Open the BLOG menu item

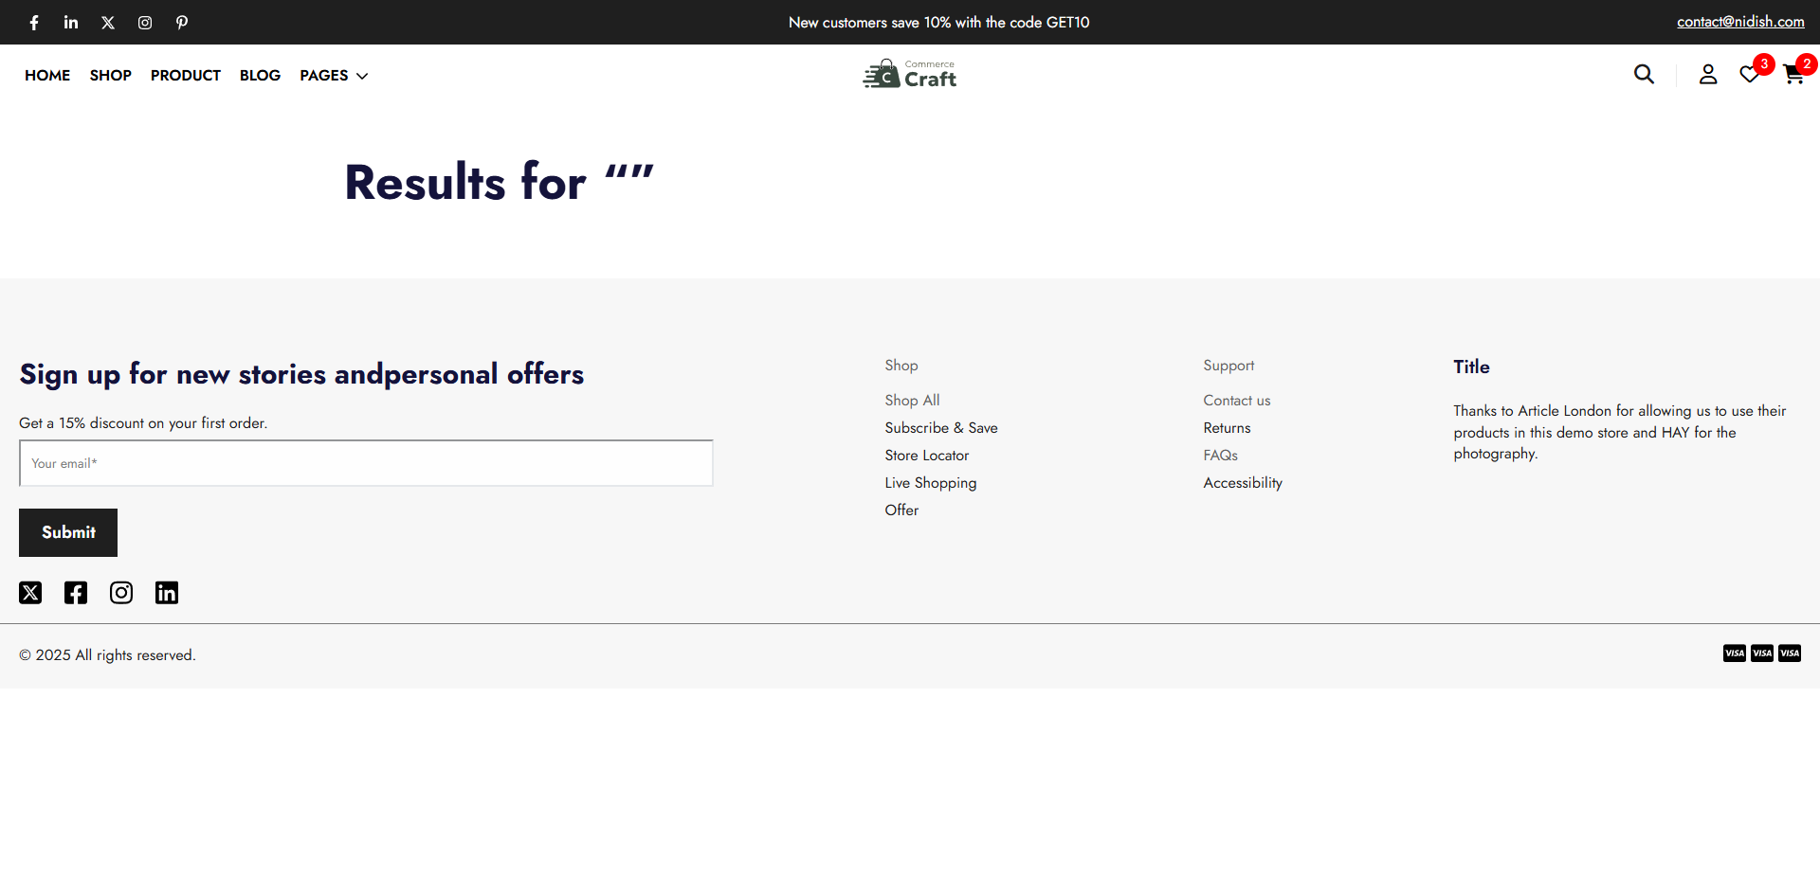260,76
